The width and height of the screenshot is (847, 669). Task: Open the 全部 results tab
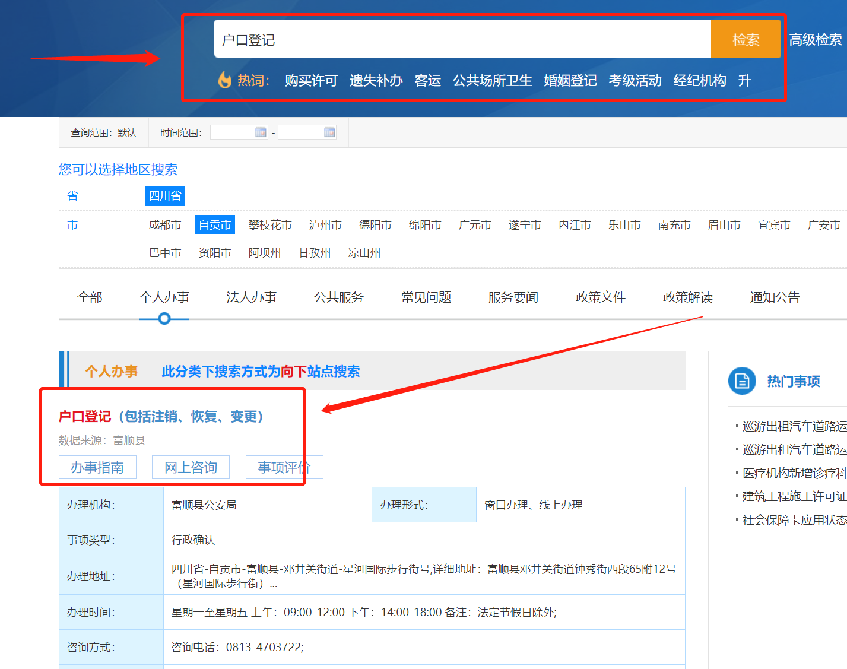pyautogui.click(x=90, y=297)
